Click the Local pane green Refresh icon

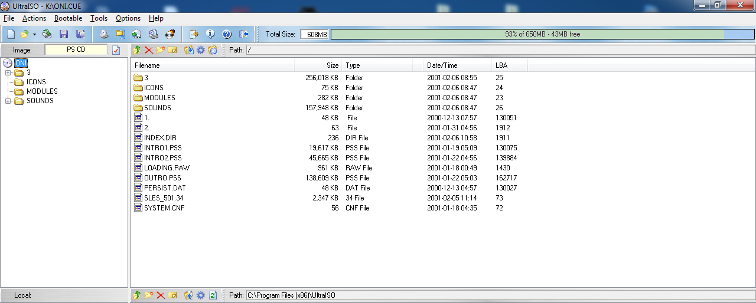tap(213, 295)
